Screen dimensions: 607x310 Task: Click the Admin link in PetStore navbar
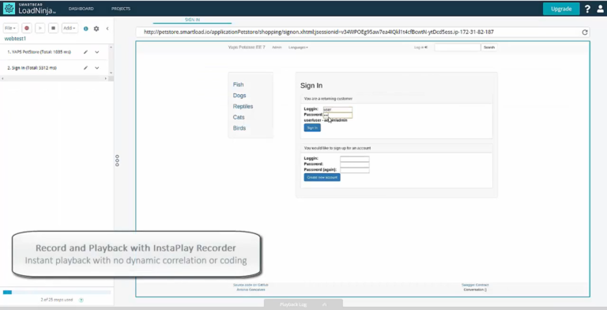coord(277,47)
